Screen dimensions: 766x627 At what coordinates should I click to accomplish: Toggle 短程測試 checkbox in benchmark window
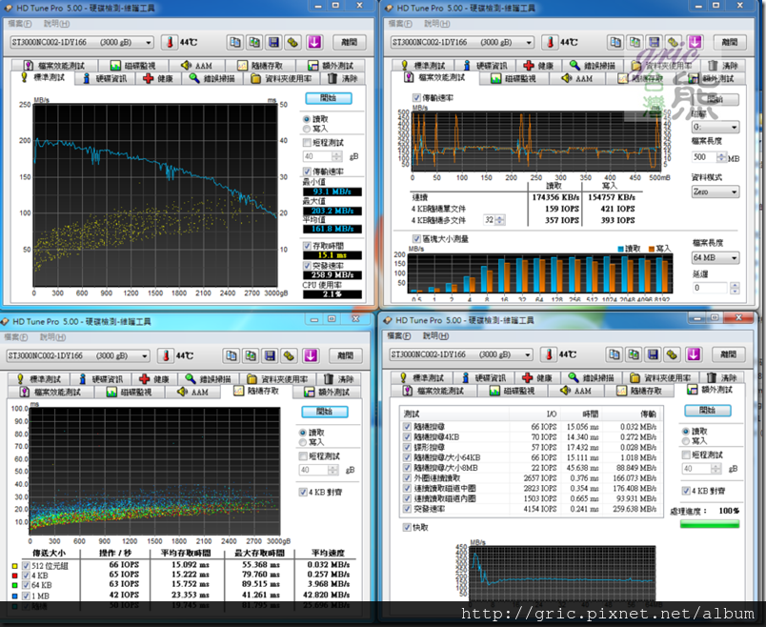point(307,143)
